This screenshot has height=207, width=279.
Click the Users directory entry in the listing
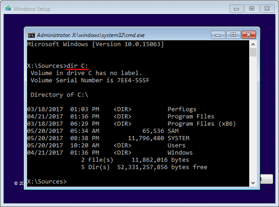tap(177, 145)
